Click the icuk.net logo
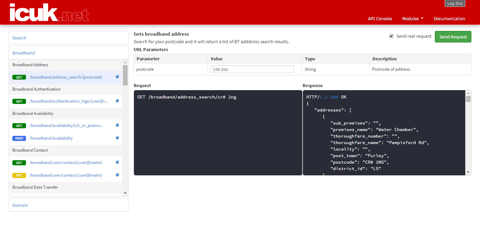Viewport: 480px width, 248px height. [49, 13]
